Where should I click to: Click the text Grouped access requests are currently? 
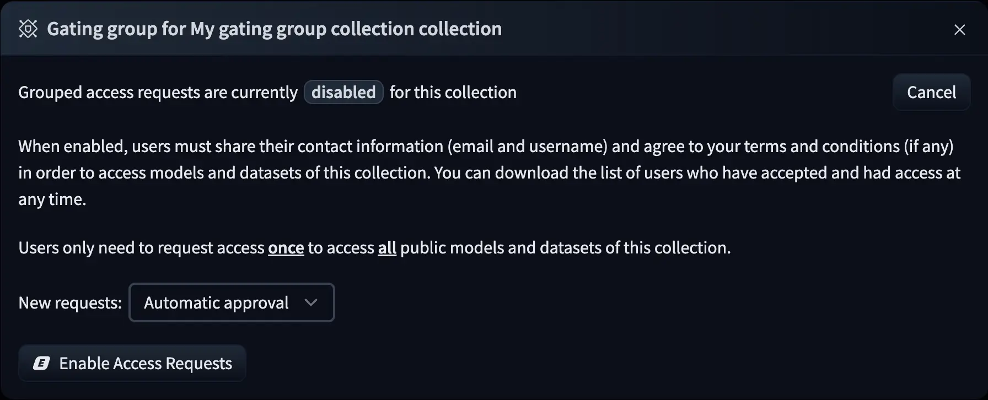click(158, 92)
